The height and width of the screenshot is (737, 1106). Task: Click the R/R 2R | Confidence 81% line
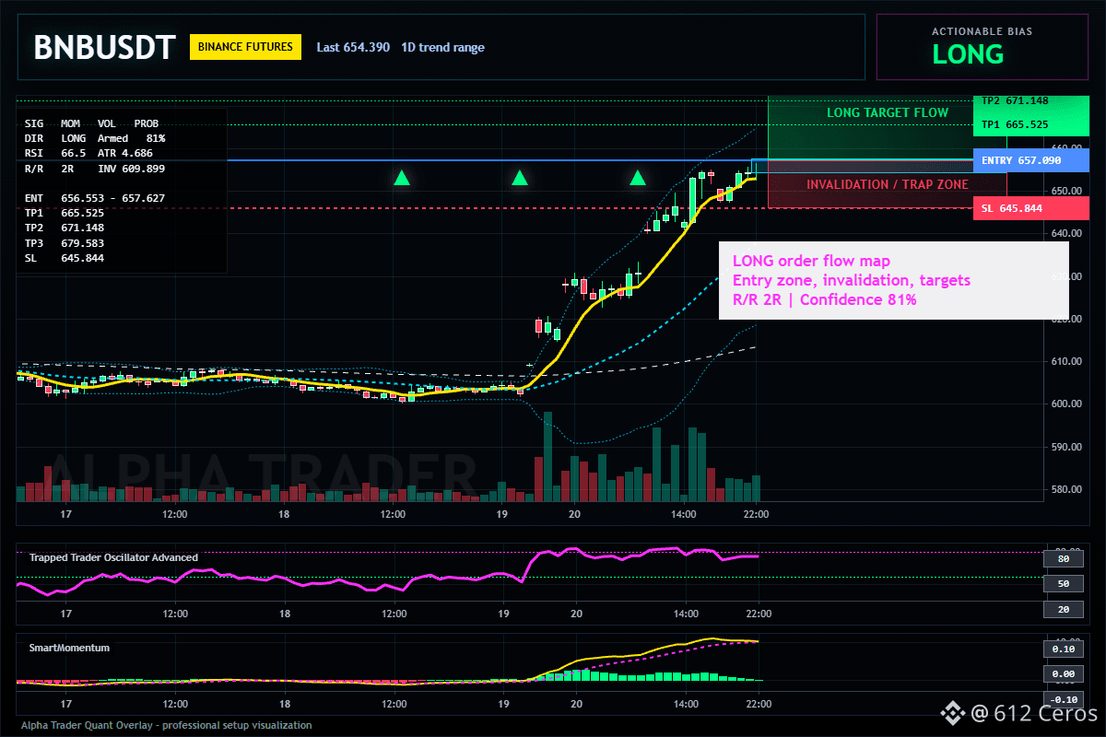824,299
